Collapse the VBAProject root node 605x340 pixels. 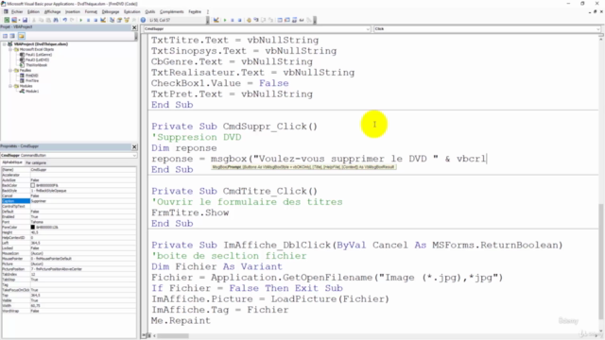(4, 44)
